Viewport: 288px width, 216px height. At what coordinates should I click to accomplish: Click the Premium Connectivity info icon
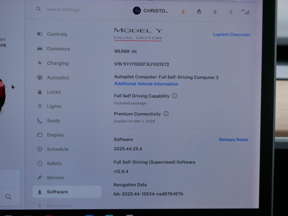click(166, 114)
